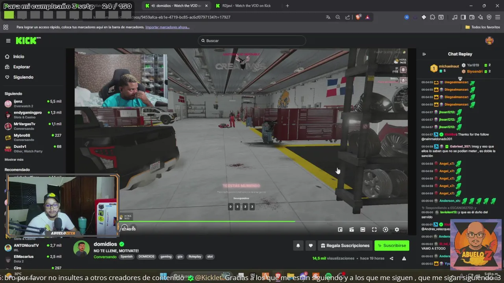
Task: Open the user profile avatar menu
Action: point(489,40)
